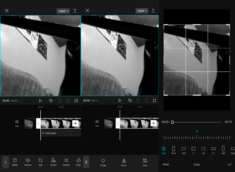This screenshot has width=235, height=172.
Task: Tap export icon in left editor screen
Action: (x=75, y=11)
